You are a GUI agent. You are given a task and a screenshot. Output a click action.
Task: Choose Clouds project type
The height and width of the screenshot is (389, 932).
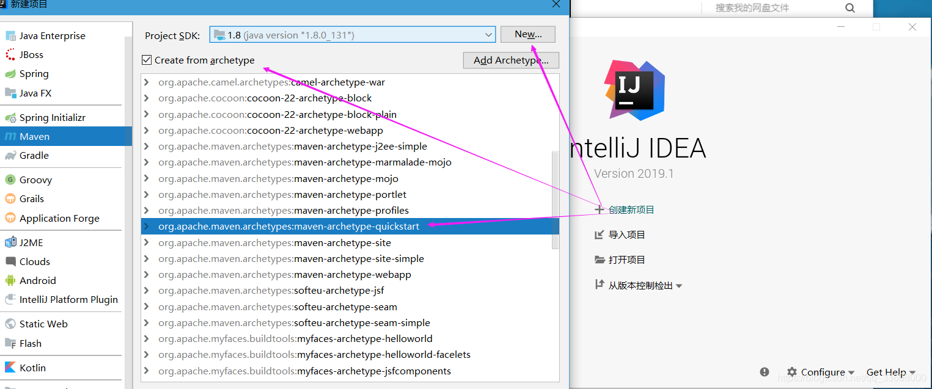(35, 261)
